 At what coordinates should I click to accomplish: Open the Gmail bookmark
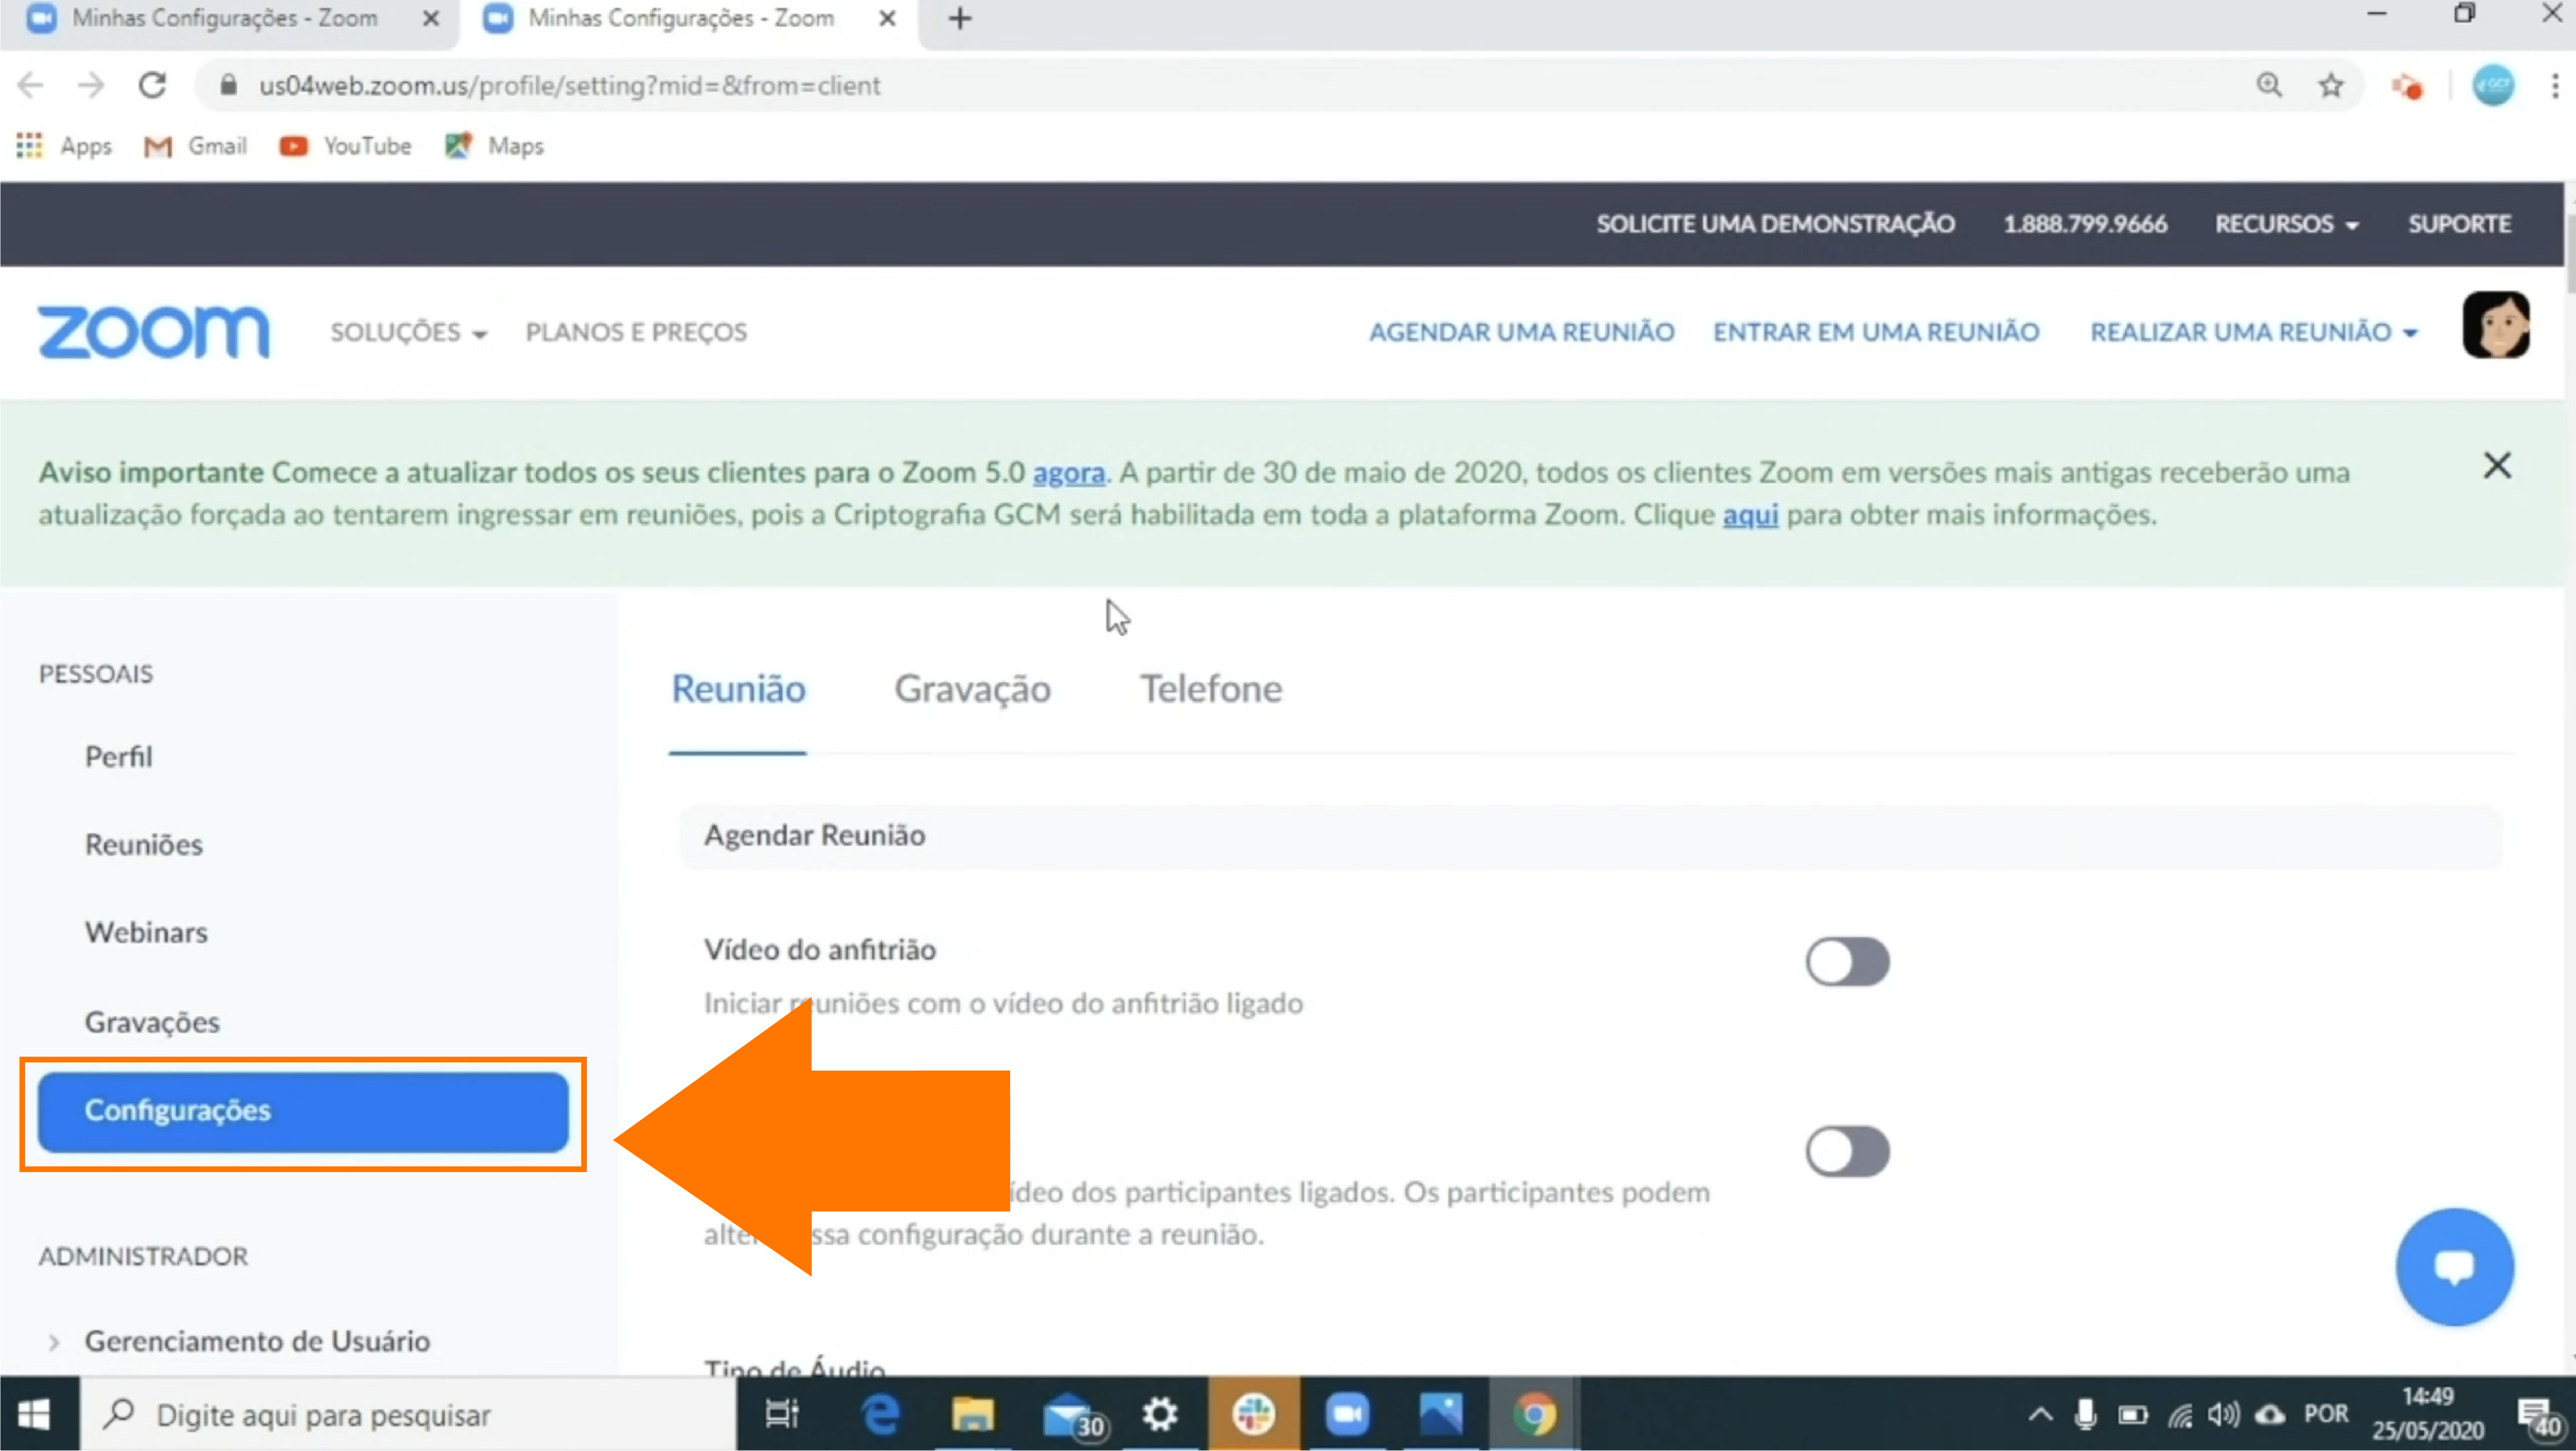(195, 146)
